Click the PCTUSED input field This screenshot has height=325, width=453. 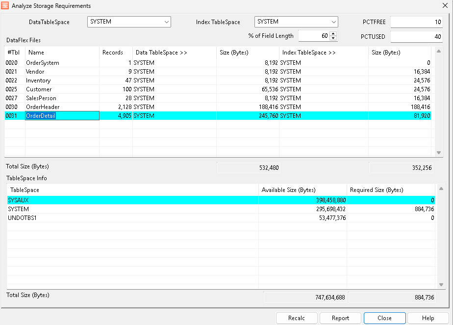coord(416,37)
